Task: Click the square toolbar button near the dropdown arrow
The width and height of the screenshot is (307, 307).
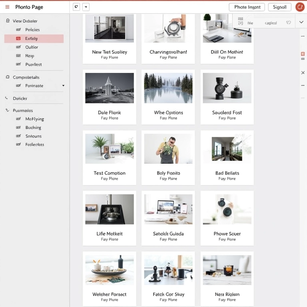Action: 76,7
